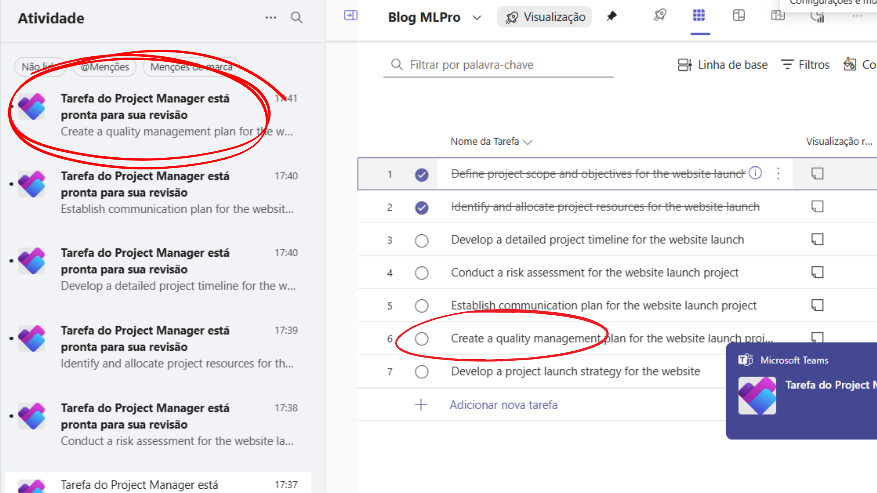Screen dimensions: 877x493
Task: Filter activity by @Menções
Action: click(105, 67)
